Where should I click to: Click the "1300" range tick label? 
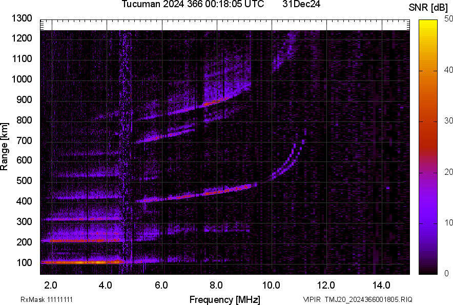(x=22, y=18)
